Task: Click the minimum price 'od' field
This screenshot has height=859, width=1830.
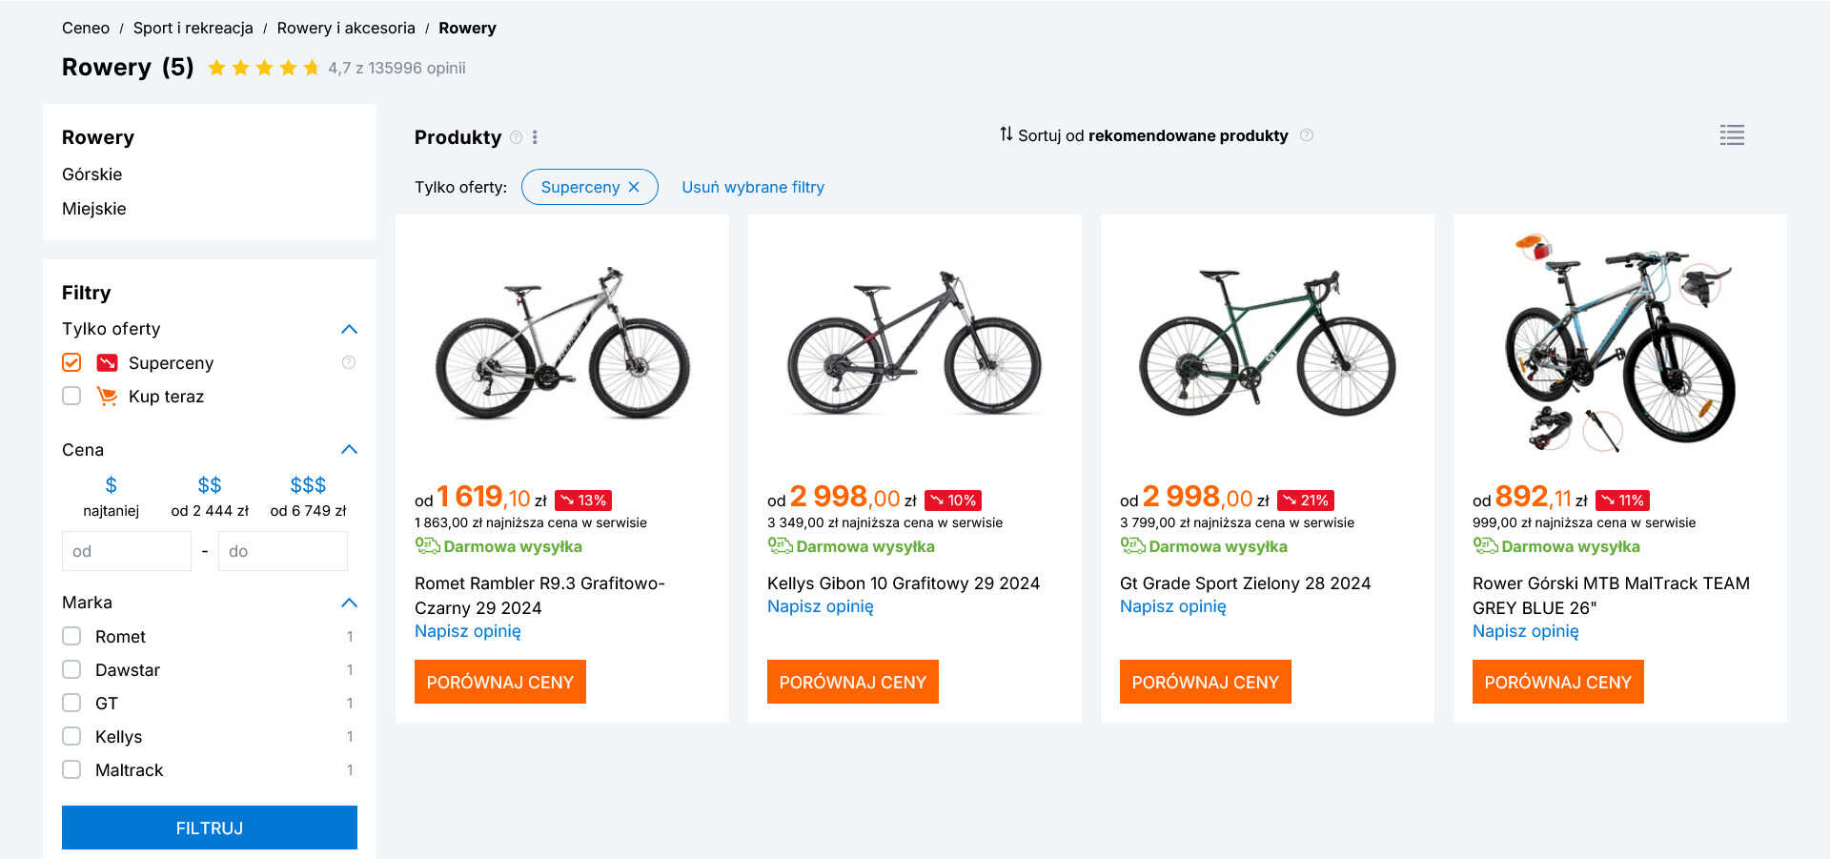Action: coord(127,551)
